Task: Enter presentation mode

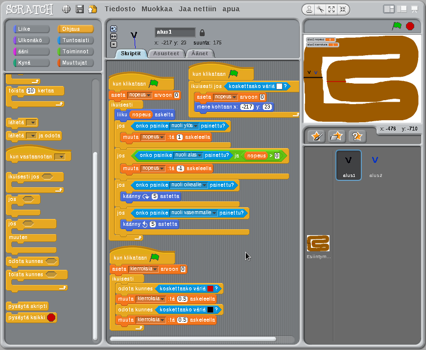Action: [415, 9]
